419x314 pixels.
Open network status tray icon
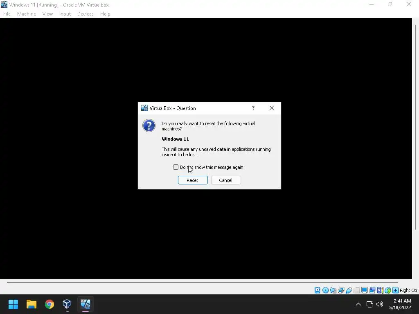pos(369,304)
